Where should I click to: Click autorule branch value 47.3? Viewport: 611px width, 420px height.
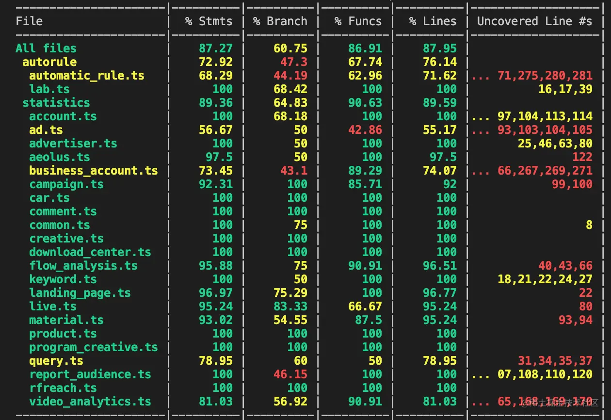(294, 62)
